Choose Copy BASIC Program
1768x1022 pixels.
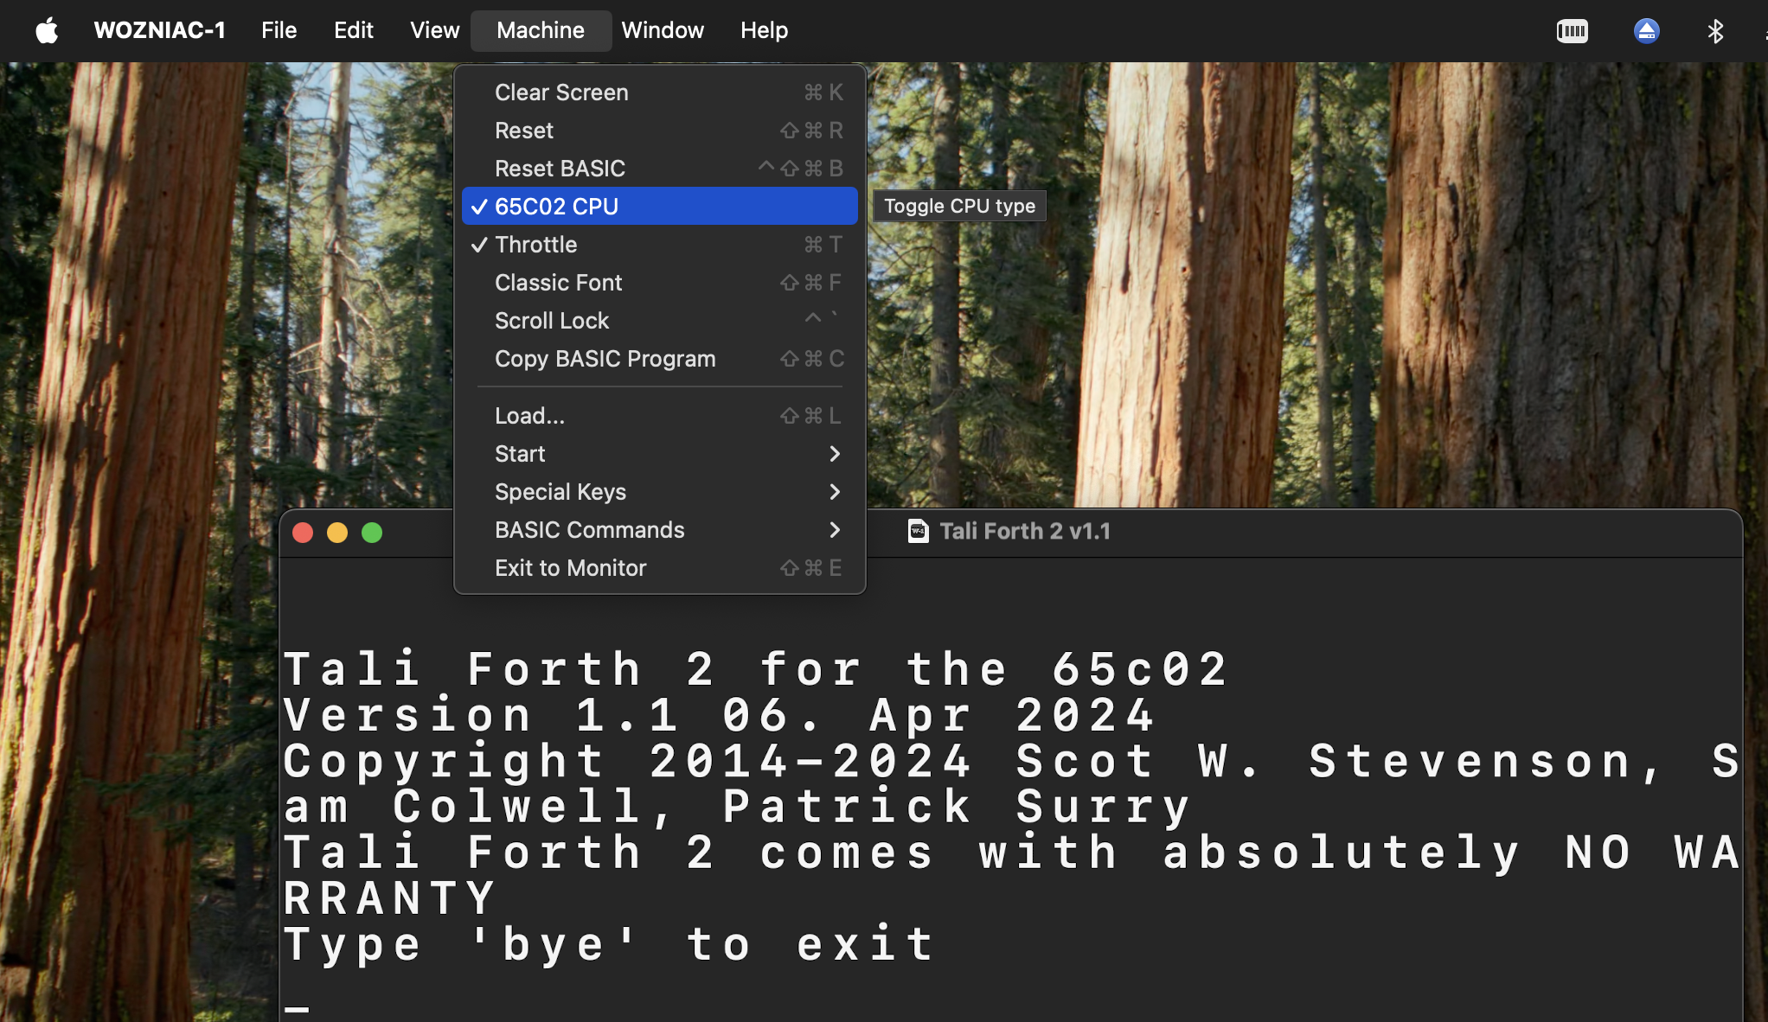[660, 359]
